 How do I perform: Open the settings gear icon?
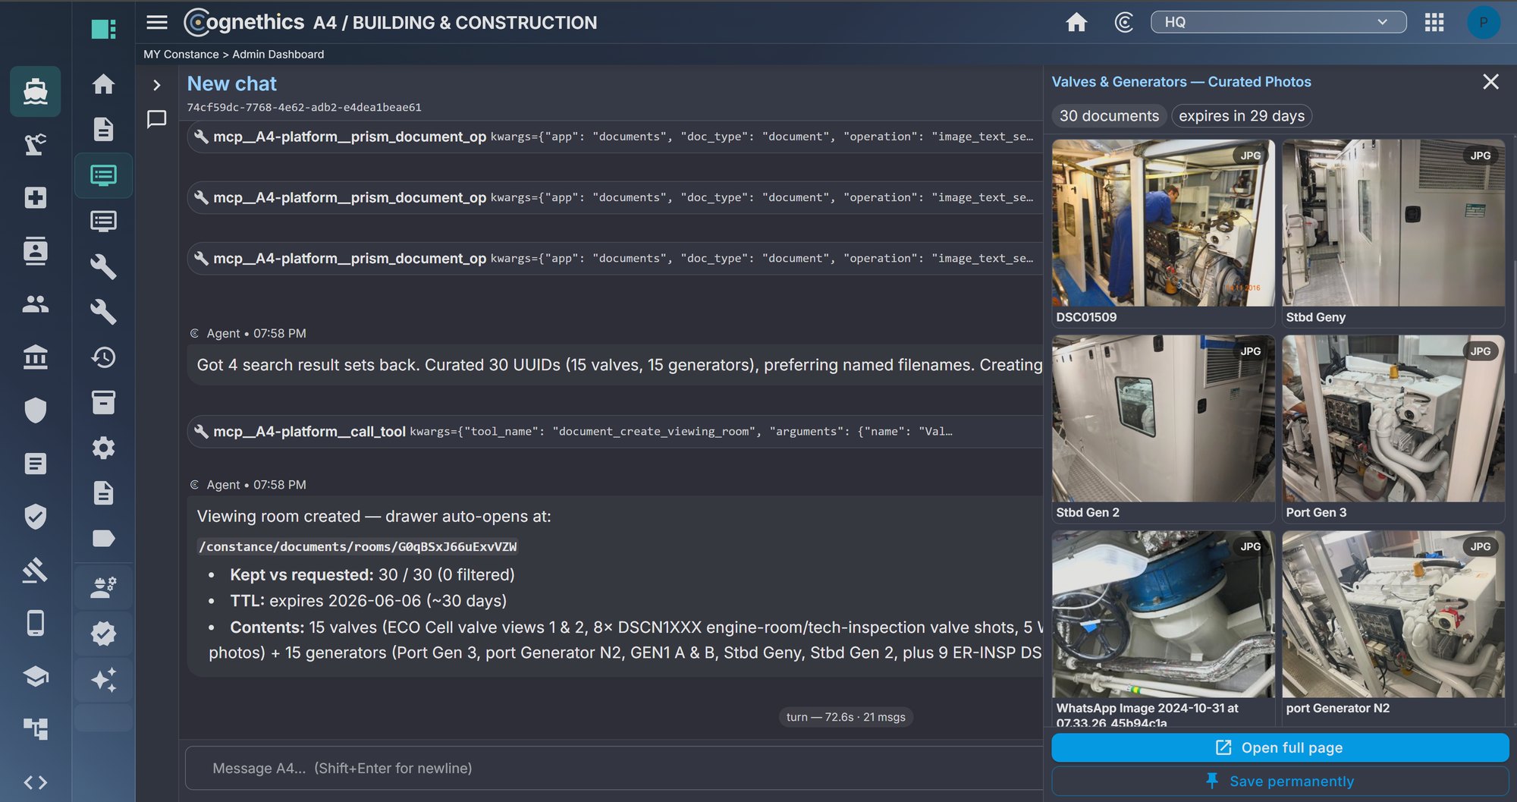(103, 448)
